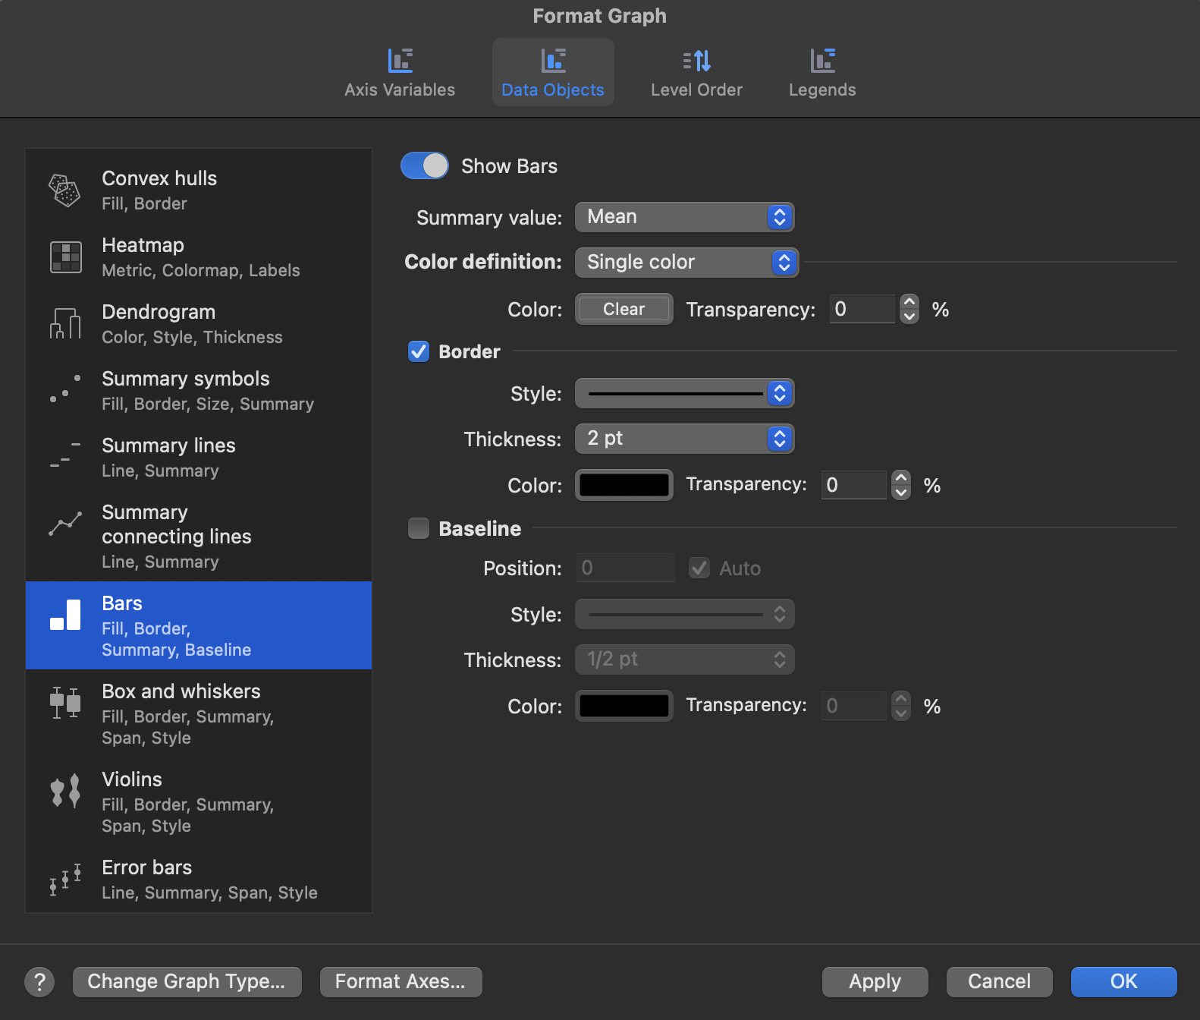
Task: Click the Data Objects chart icon
Action: click(x=553, y=60)
